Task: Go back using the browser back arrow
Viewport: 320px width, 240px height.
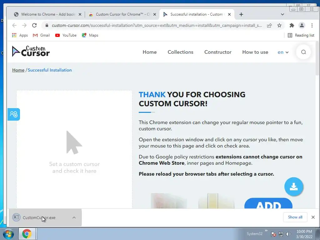Action: (14, 25)
